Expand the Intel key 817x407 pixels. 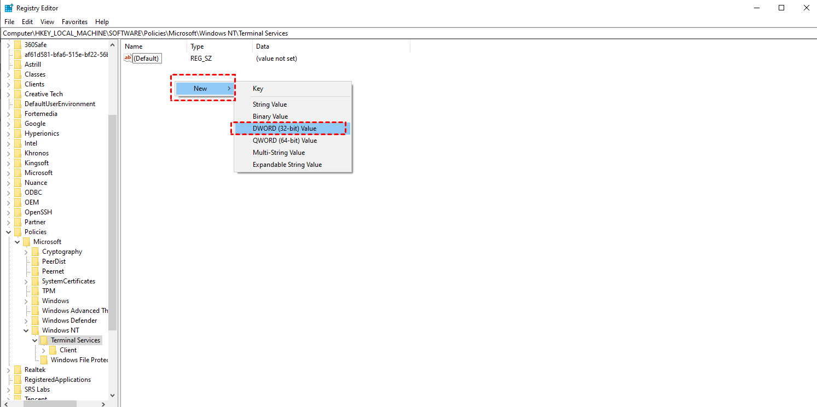pyautogui.click(x=8, y=143)
